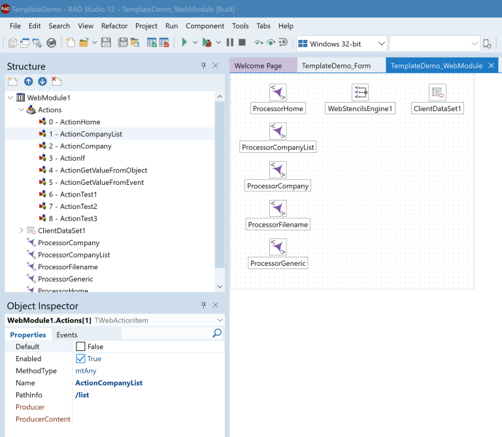Create a new item via toolbar icon

click(x=71, y=42)
